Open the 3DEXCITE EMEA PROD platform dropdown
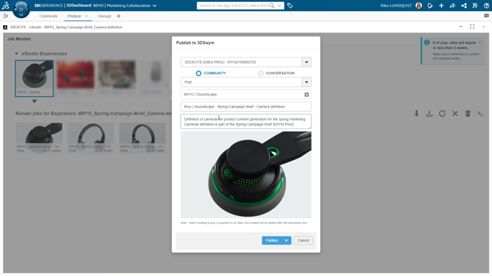 307,62
